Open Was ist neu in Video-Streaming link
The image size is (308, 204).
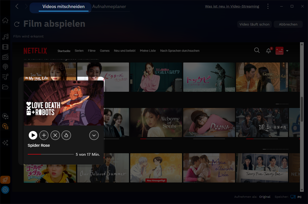click(x=232, y=6)
